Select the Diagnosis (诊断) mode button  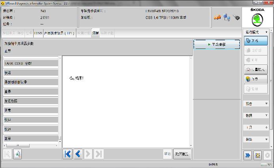click(256, 41)
